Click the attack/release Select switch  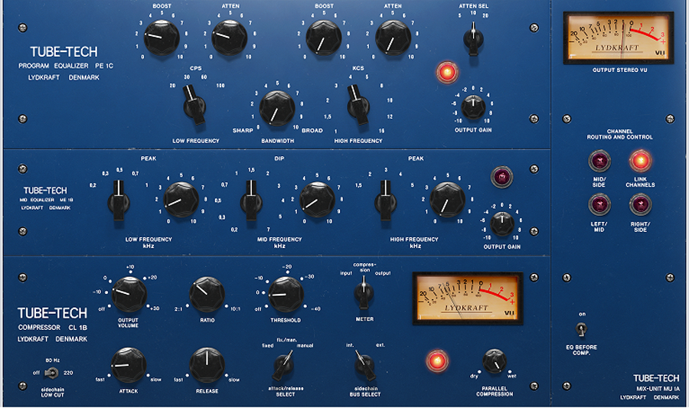pyautogui.click(x=283, y=365)
